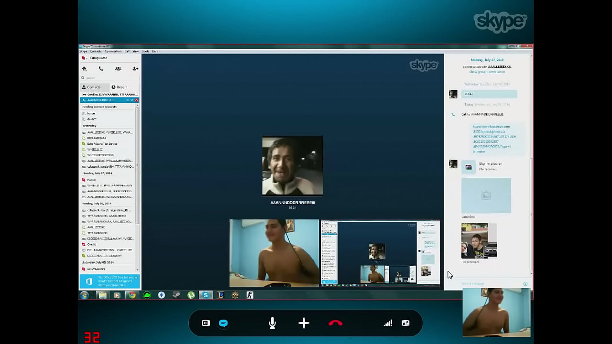Image resolution: width=612 pixels, height=344 pixels.
Task: Open the Conversation menu
Action: [113, 51]
